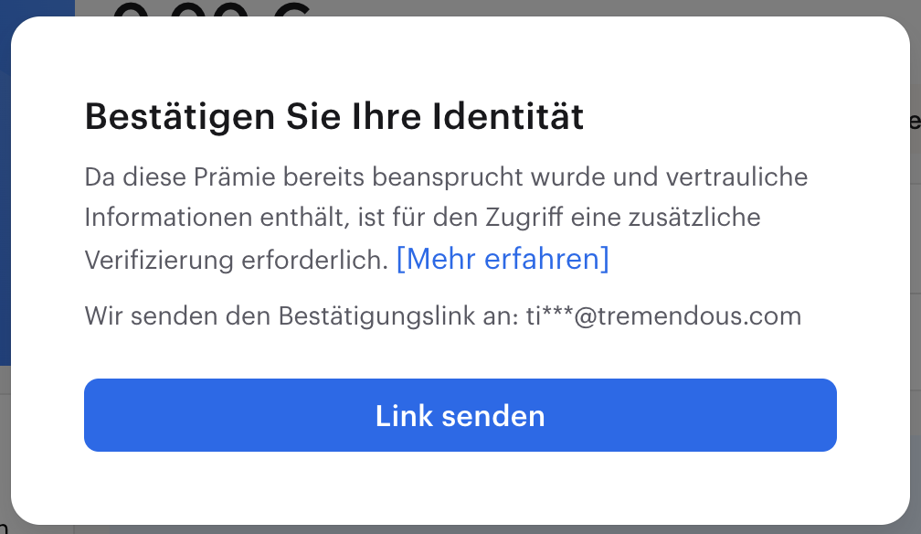Open the Mehr erfahren link
The width and height of the screenshot is (921, 534).
point(503,259)
